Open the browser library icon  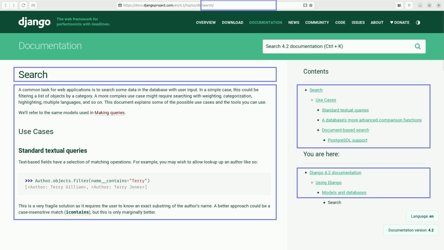[399, 5]
